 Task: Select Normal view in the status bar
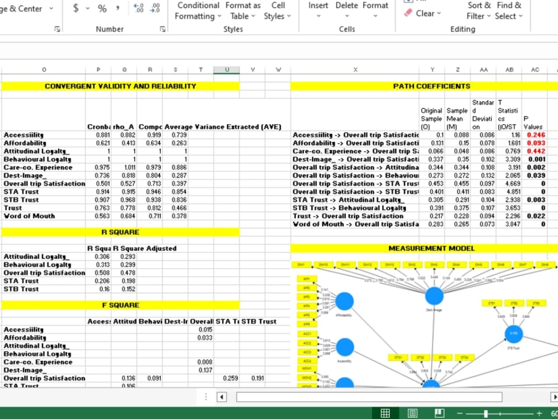385,413
